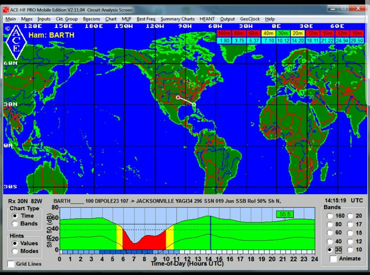Open the Help menu

point(270,19)
